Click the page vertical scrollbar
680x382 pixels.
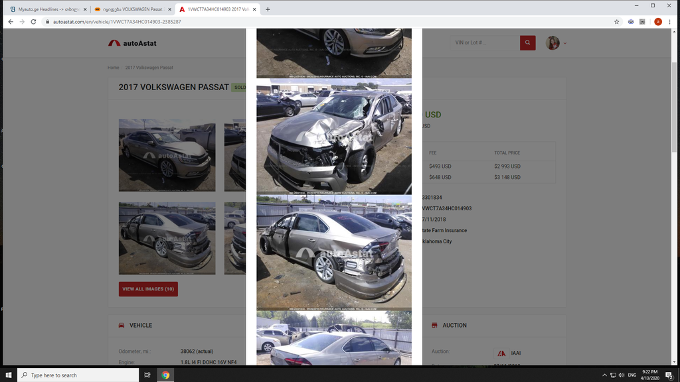pyautogui.click(x=674, y=107)
